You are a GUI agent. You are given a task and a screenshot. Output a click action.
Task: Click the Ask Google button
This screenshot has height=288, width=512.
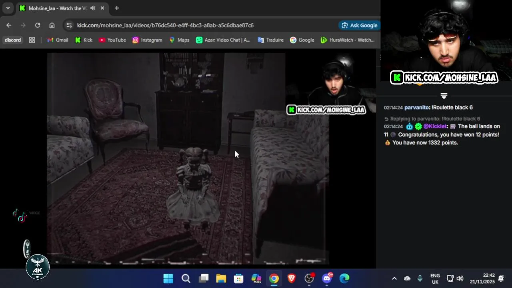359,25
